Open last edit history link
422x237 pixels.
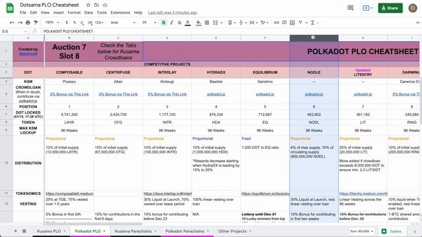click(173, 13)
